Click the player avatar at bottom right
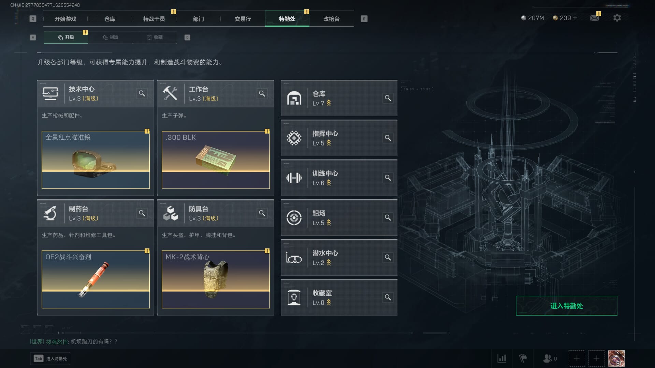The width and height of the screenshot is (655, 368). pos(616,358)
